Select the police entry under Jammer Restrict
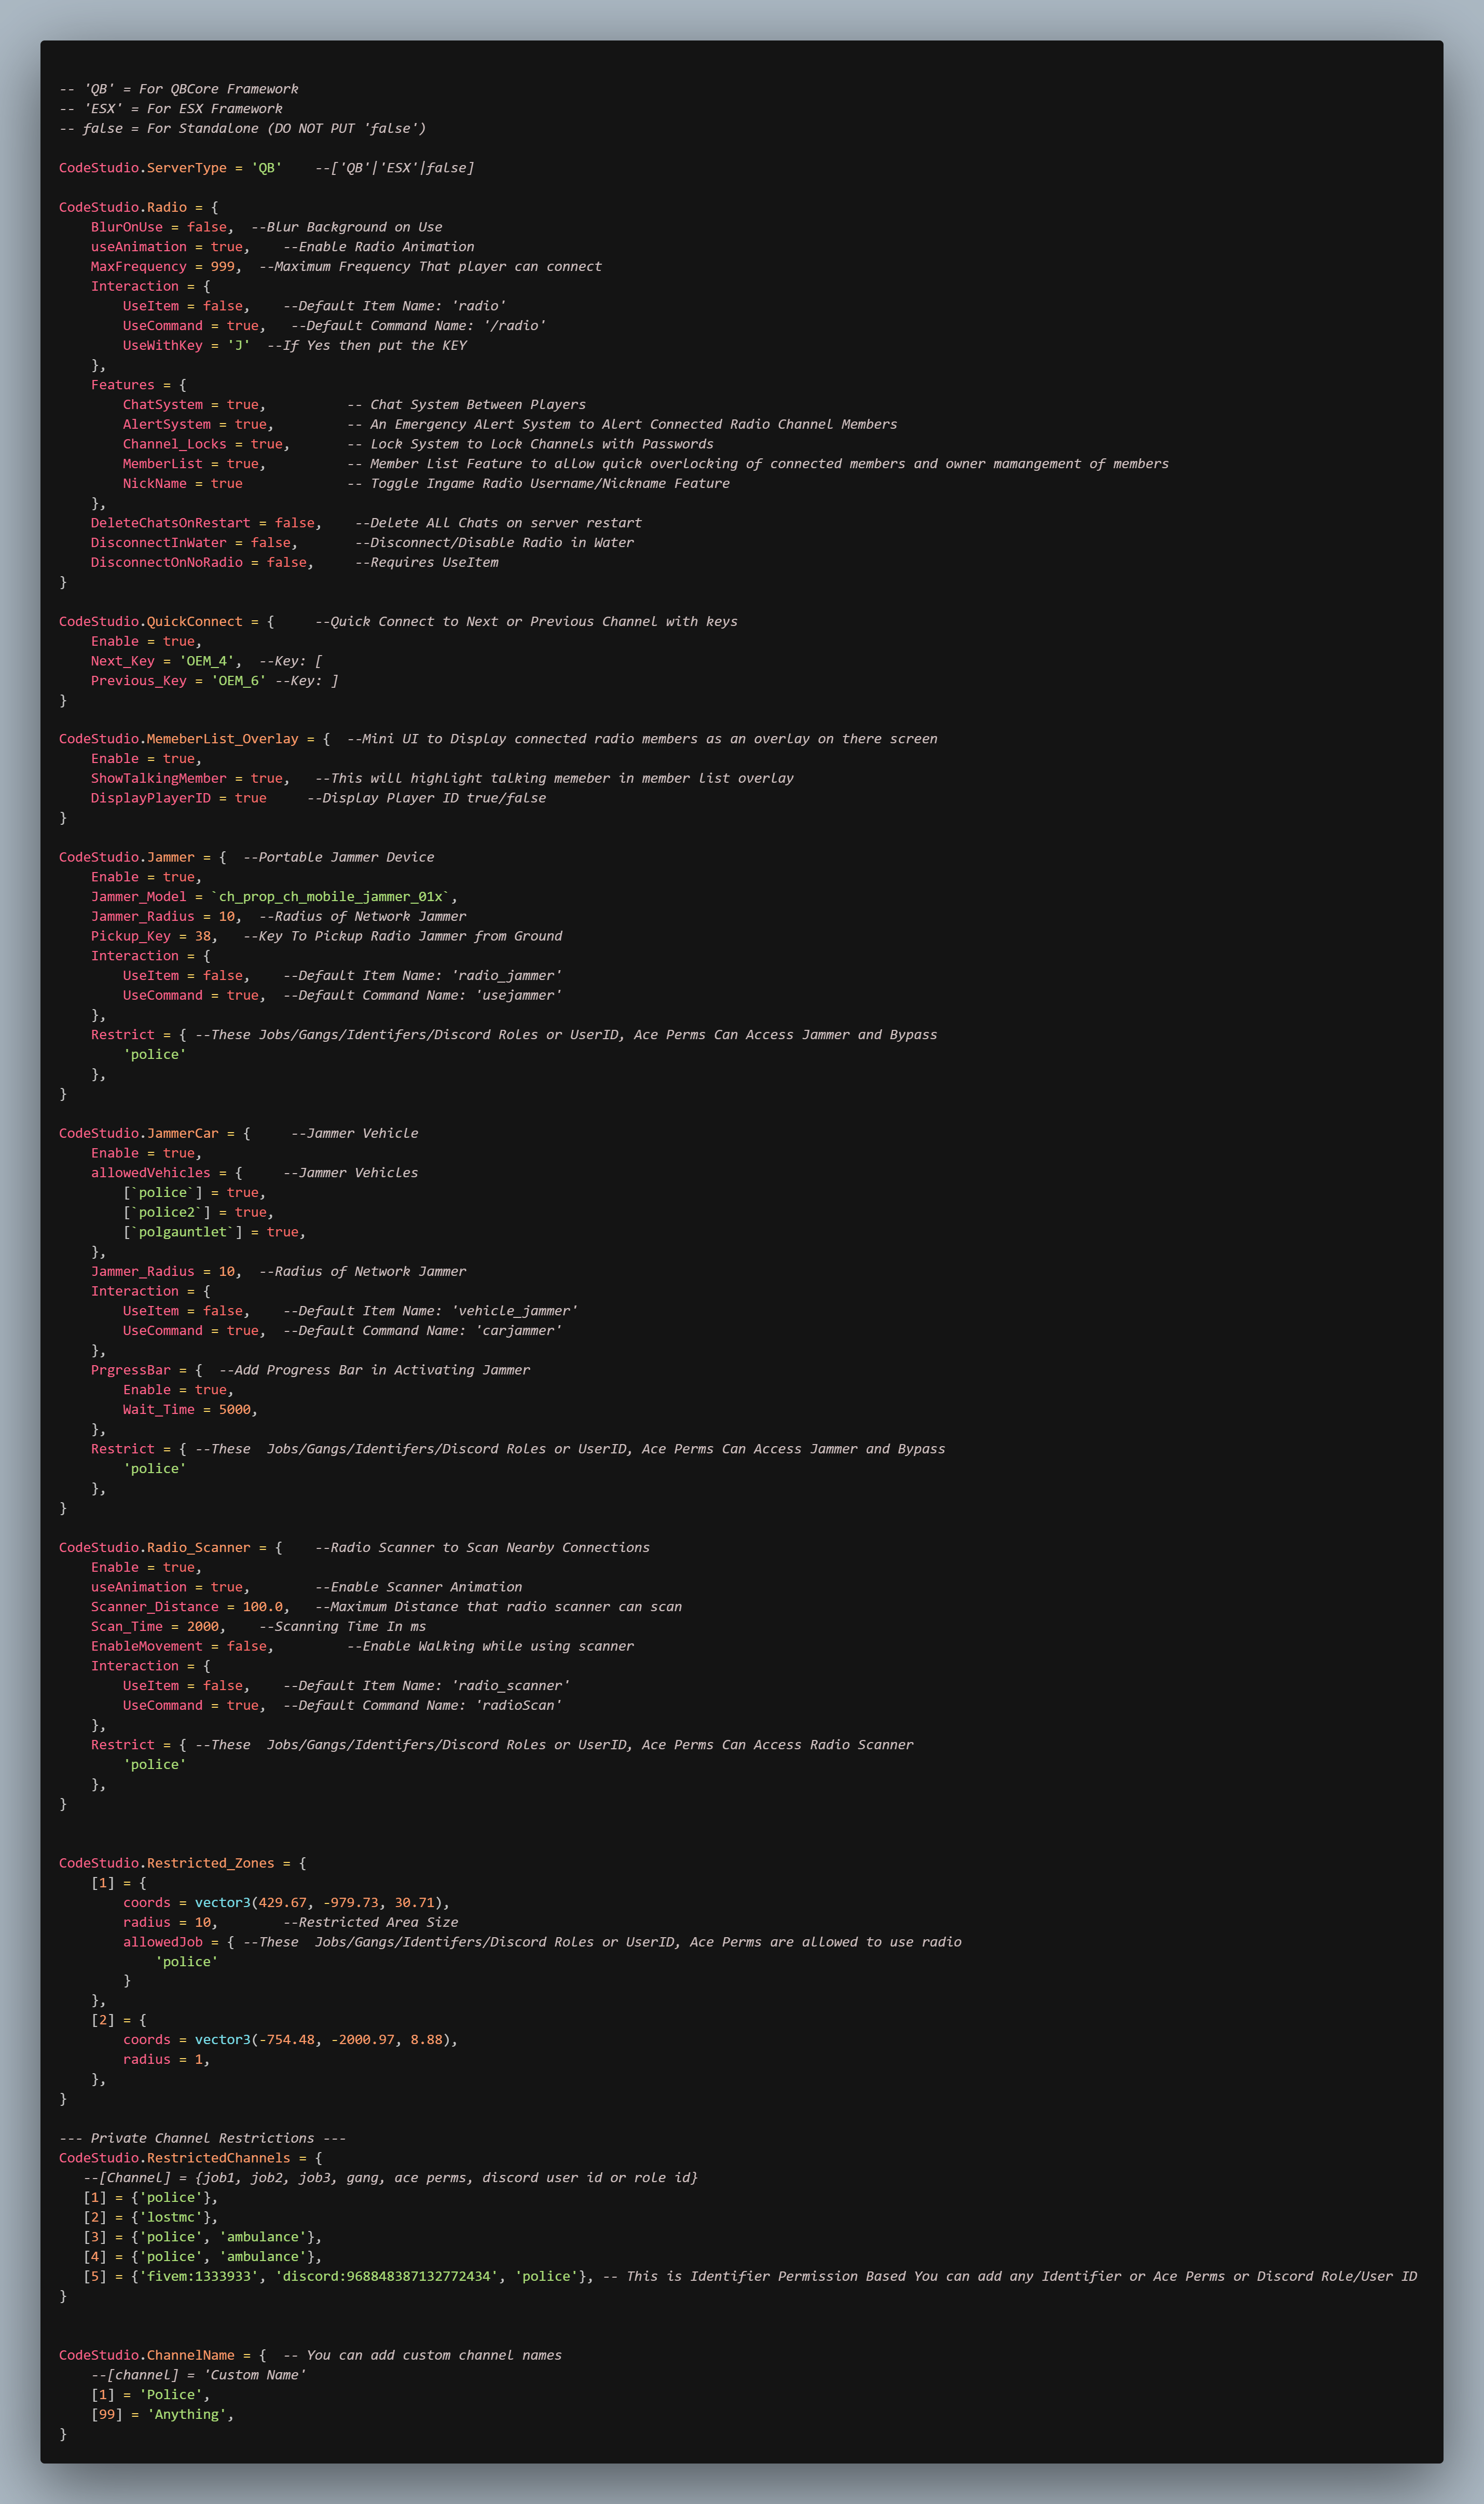 [156, 1054]
